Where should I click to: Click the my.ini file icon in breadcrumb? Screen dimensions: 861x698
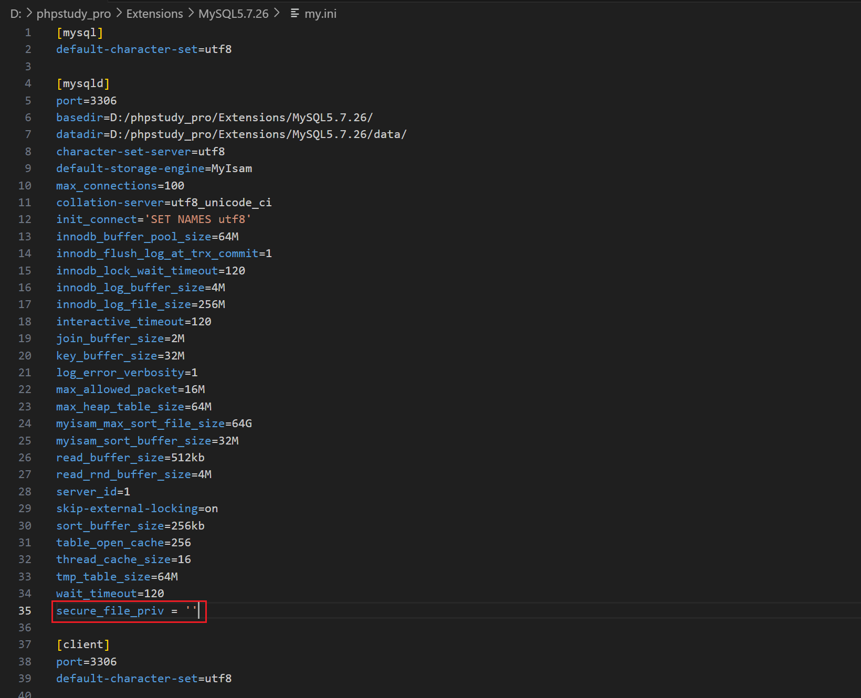(x=295, y=14)
